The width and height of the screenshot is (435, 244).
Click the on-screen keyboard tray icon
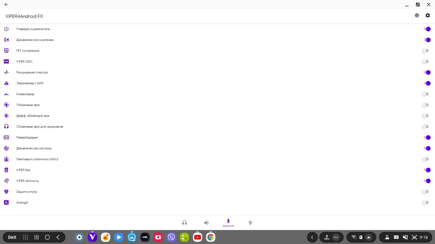coord(396,237)
